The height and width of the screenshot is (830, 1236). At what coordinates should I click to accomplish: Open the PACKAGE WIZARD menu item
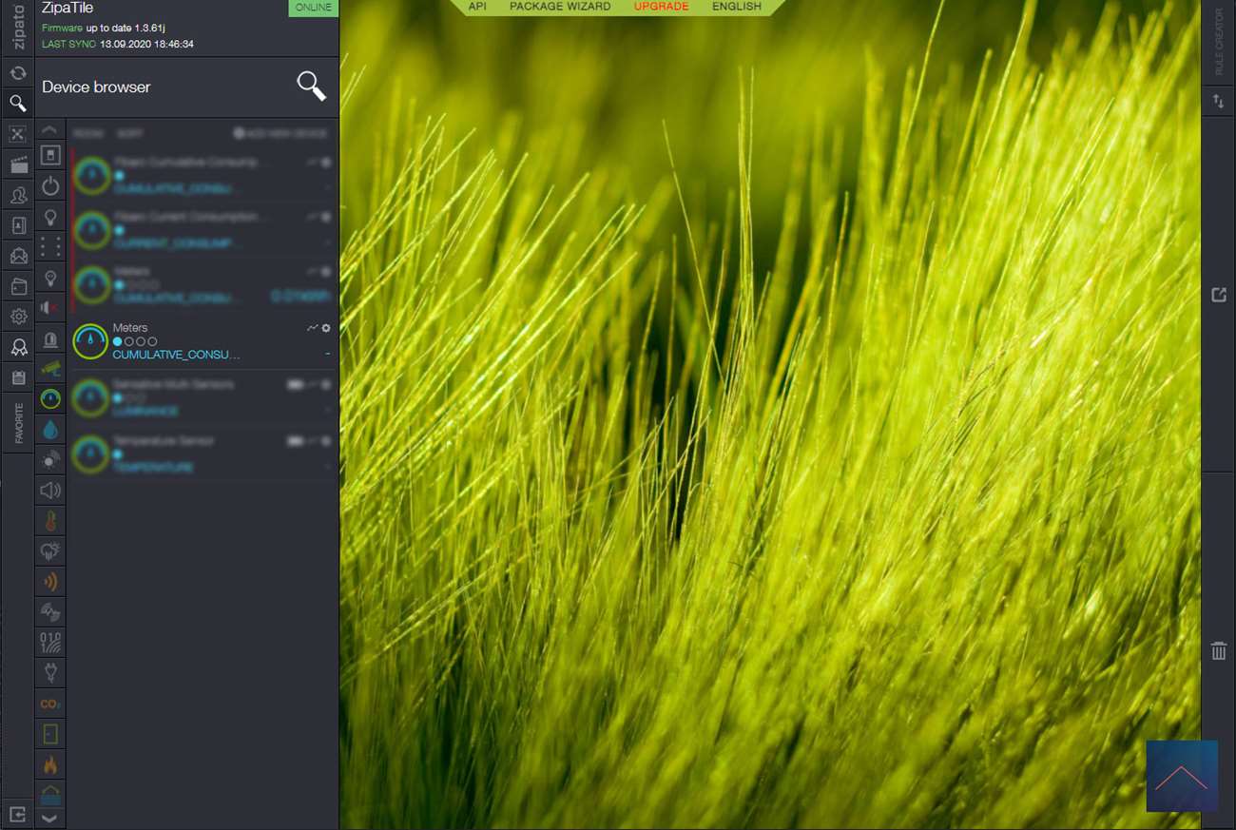tap(560, 7)
